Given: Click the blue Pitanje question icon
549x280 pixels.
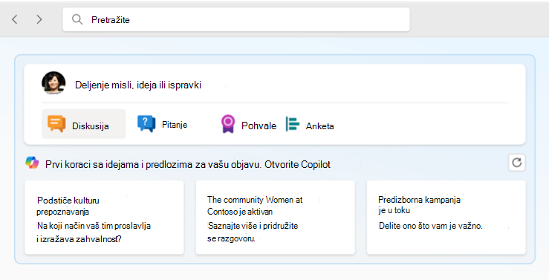Looking at the screenshot, I should click(146, 123).
